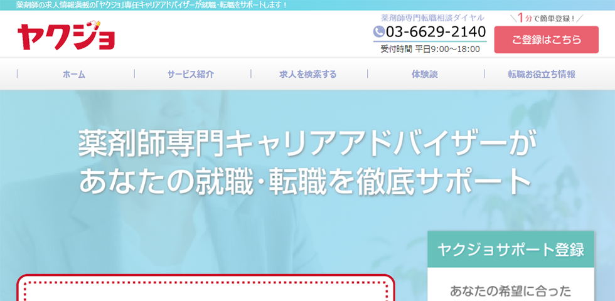Go to the サービス紹介 menu item
Image resolution: width=615 pixels, height=301 pixels.
point(190,74)
